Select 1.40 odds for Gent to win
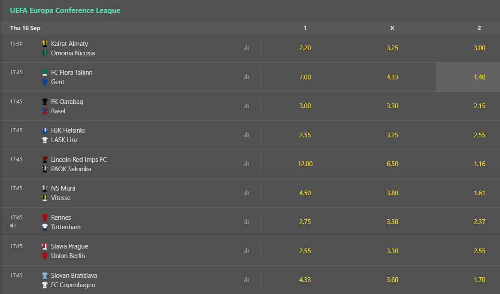Viewport: 500px width, 294px height. click(479, 77)
